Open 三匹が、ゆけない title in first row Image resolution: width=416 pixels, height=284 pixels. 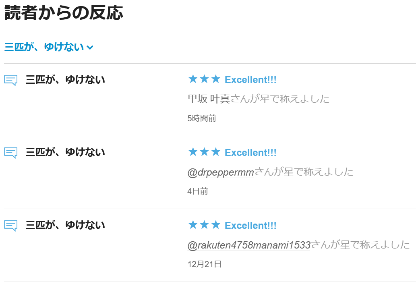click(x=65, y=80)
